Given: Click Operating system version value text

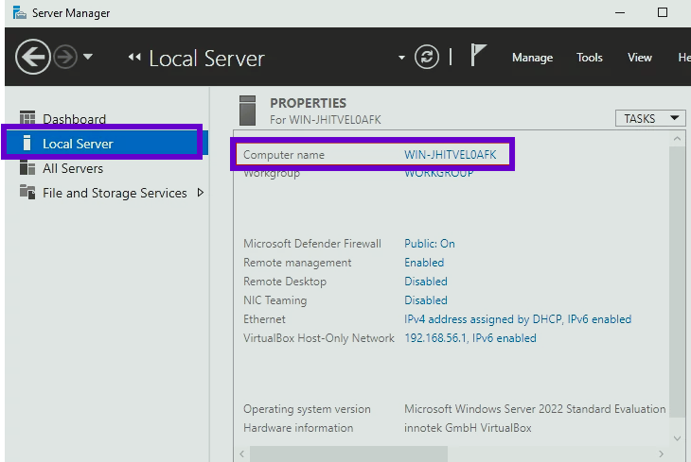Looking at the screenshot, I should (x=535, y=409).
